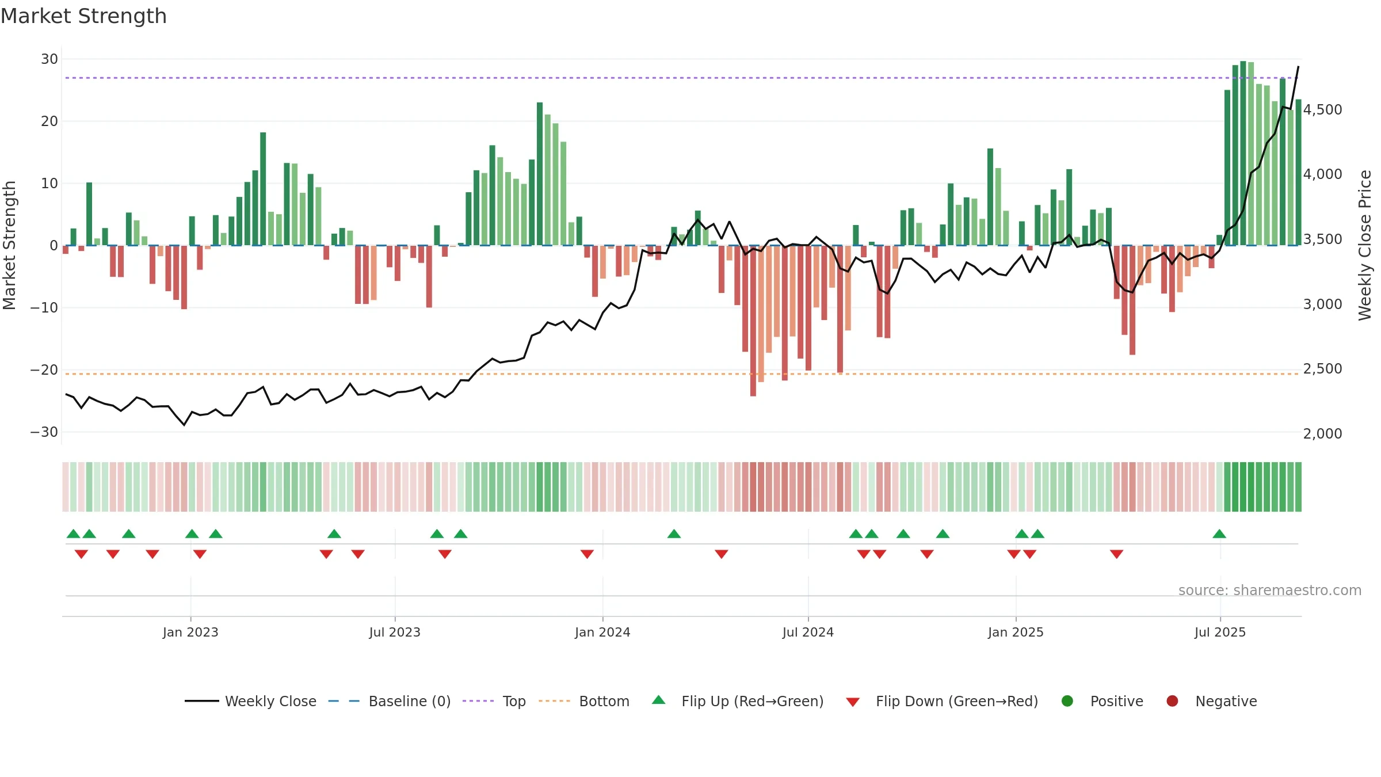Click the Jul 2024 axis label
Screen dimensions: 1381x777
(808, 632)
